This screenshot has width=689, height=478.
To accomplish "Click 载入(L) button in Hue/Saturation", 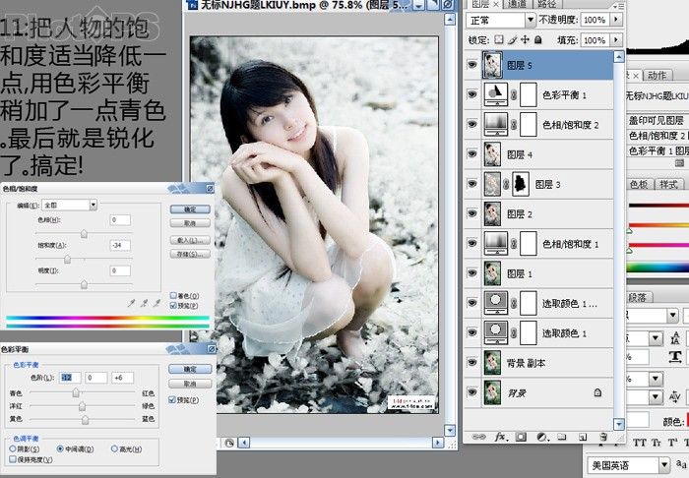I will 190,240.
